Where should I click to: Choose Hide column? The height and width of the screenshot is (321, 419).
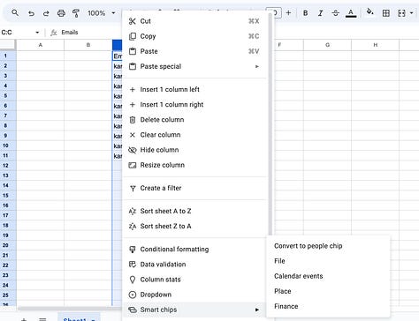[x=194, y=150]
